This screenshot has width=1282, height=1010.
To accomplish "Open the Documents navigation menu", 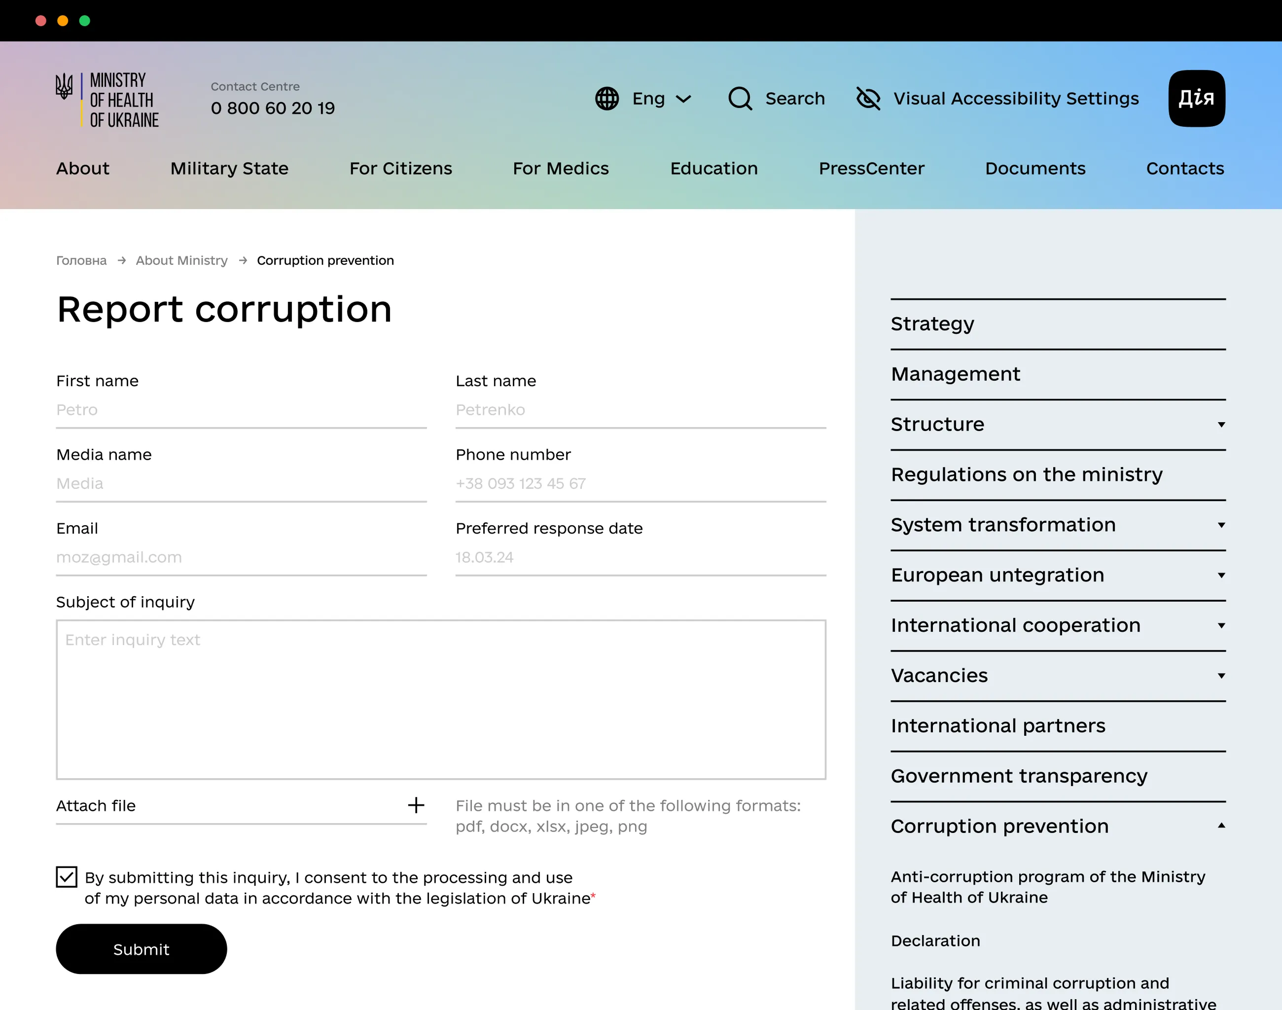I will pyautogui.click(x=1035, y=169).
